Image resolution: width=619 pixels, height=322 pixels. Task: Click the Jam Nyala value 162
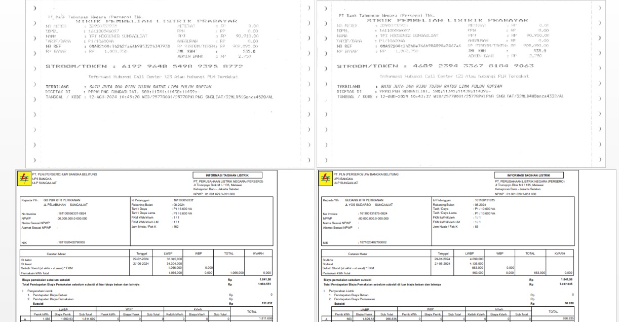pyautogui.click(x=176, y=227)
